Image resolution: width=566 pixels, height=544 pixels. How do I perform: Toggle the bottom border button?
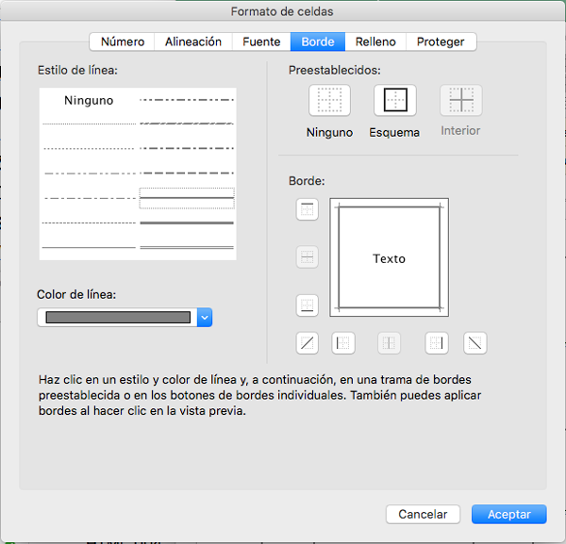point(308,305)
